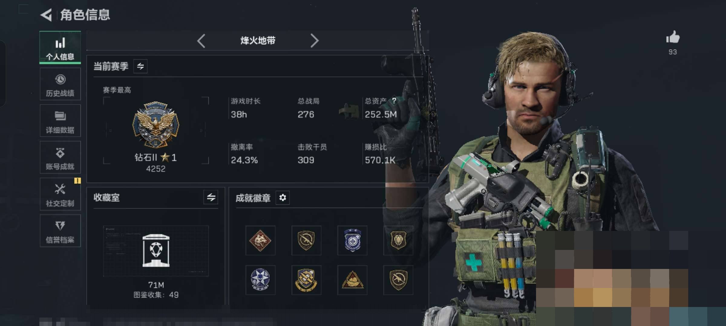Select the red diamond achievement badge
This screenshot has height=326, width=726.
pos(260,240)
